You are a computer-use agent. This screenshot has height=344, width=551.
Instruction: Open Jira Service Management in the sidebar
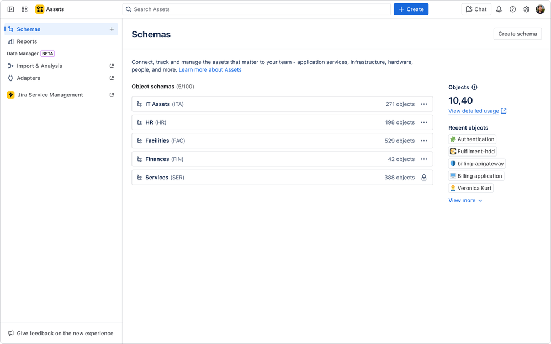(61, 95)
